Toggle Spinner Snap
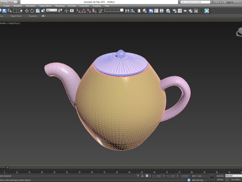242x182 pixels. click(x=94, y=11)
